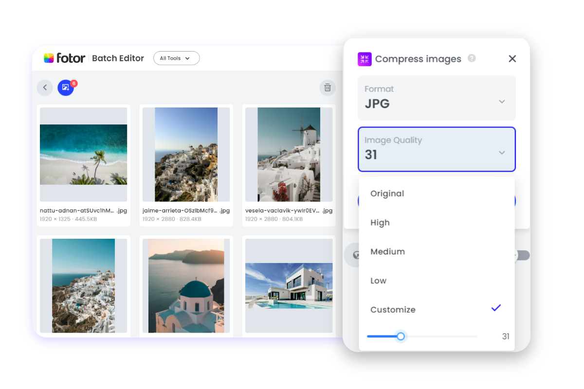Screen dimensions: 584x389
Task: Go back using the left arrow icon
Action: pyautogui.click(x=45, y=88)
